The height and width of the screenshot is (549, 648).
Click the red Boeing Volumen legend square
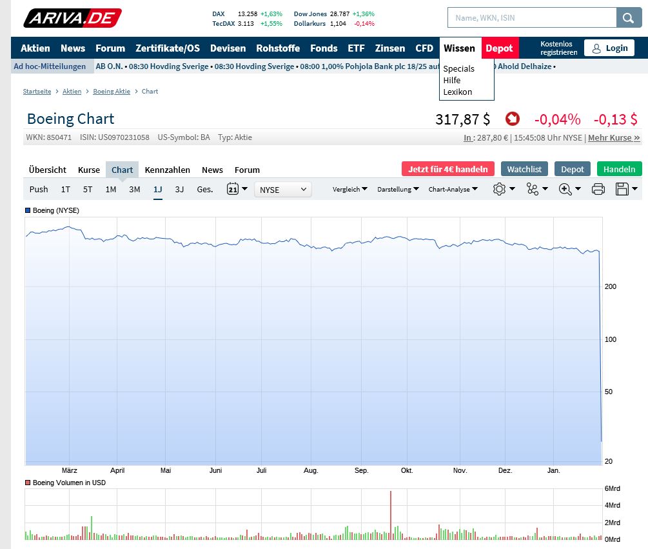coord(28,483)
